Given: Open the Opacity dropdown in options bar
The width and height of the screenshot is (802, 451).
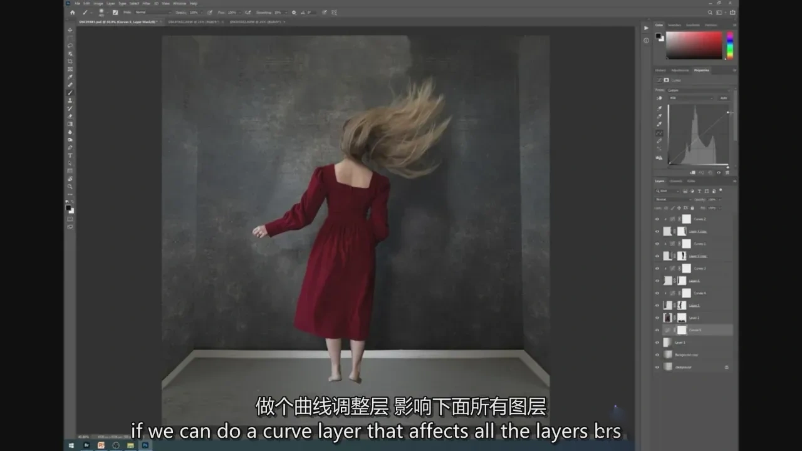Looking at the screenshot, I should coord(200,13).
